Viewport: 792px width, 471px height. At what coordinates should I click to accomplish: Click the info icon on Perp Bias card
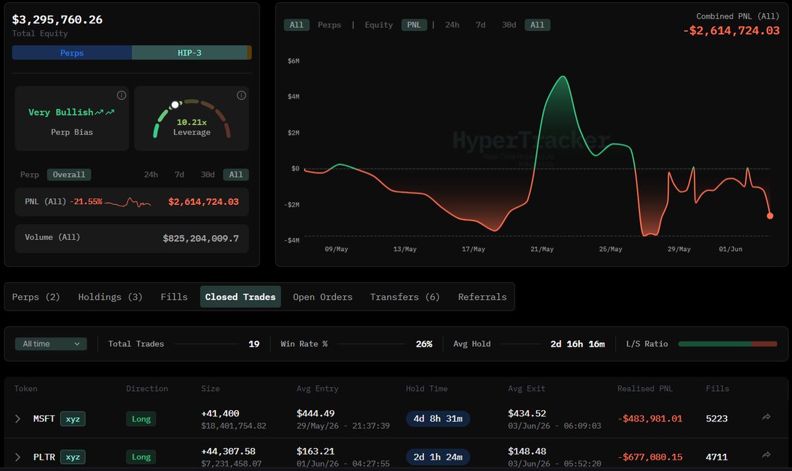click(x=122, y=95)
